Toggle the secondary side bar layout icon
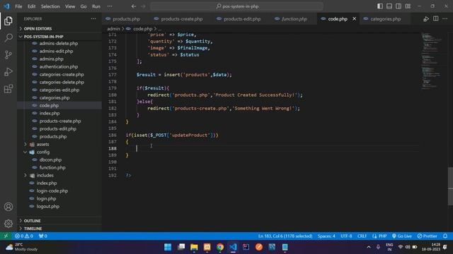 pyautogui.click(x=398, y=6)
